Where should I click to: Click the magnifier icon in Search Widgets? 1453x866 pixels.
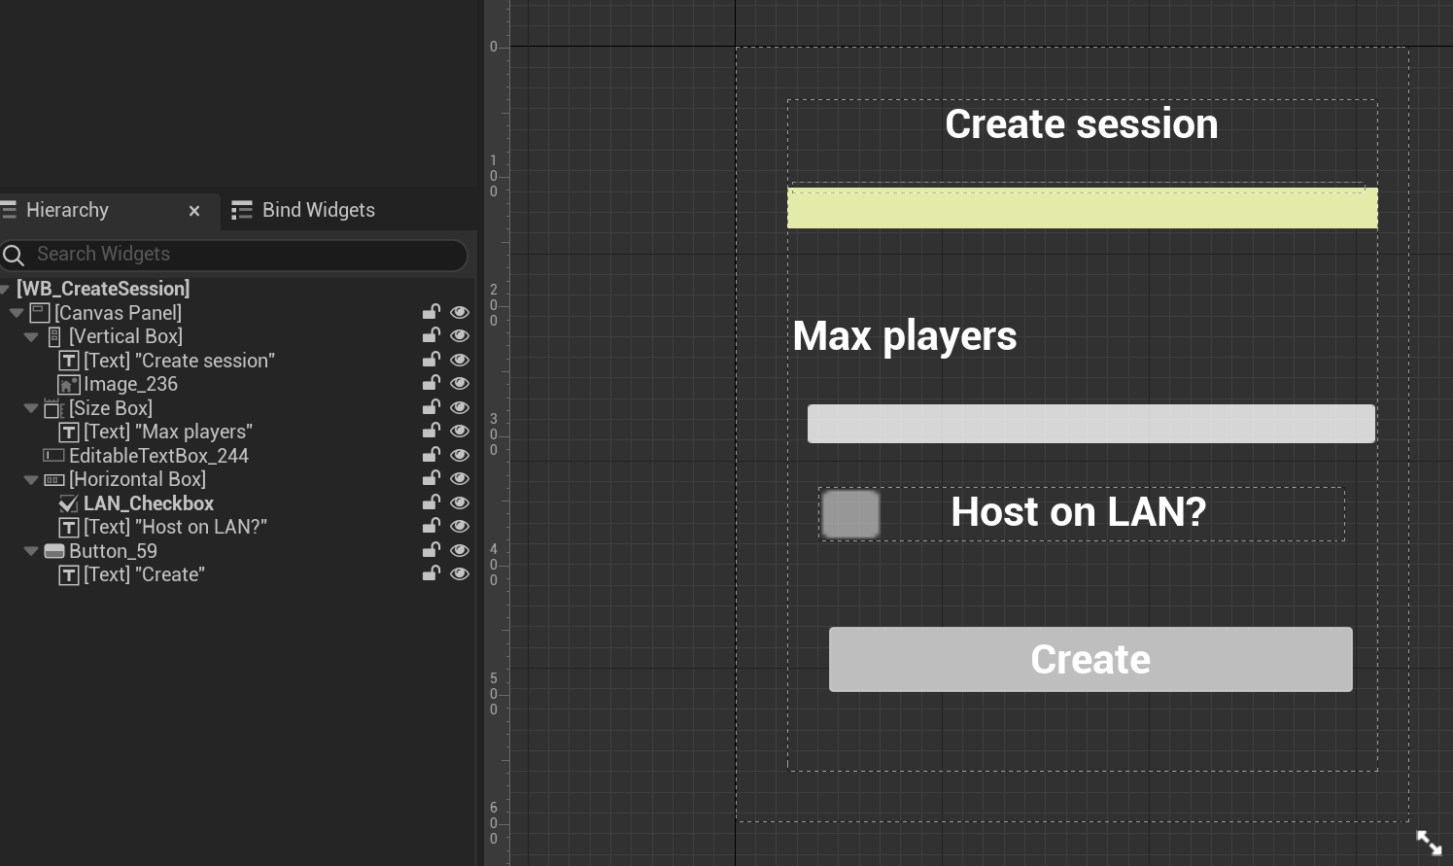[14, 255]
